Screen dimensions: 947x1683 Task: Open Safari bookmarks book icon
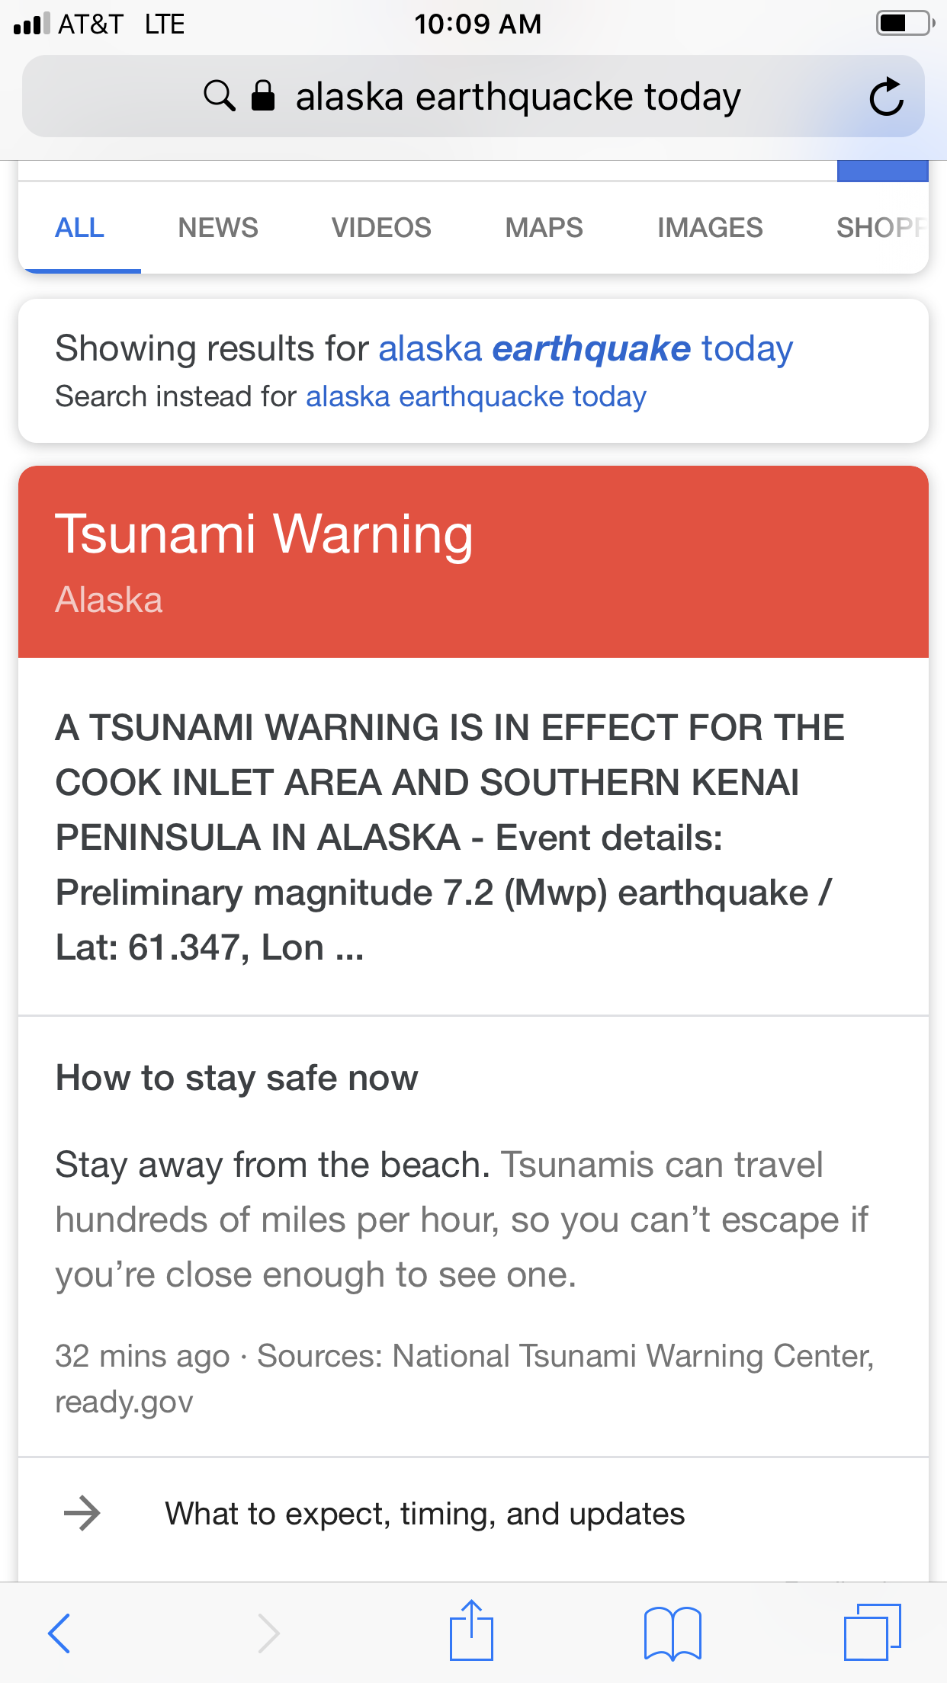(x=672, y=1633)
